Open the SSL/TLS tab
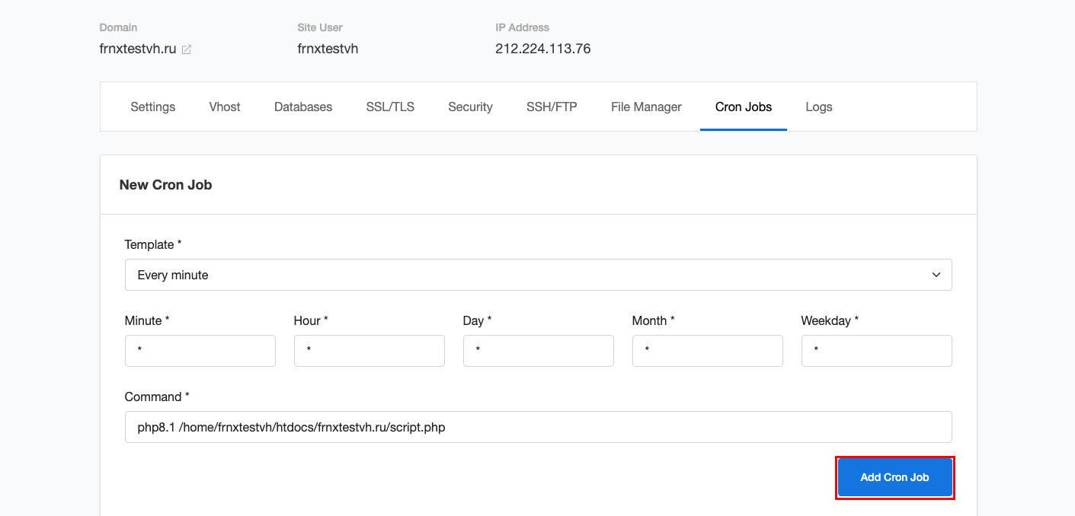Screen dimensions: 1075x516 (x=390, y=107)
